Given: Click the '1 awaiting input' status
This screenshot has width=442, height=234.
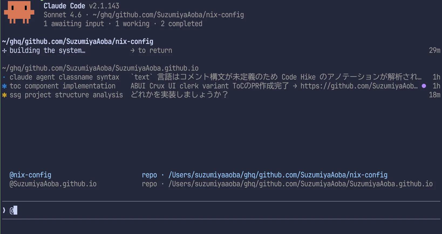Looking at the screenshot, I should pyautogui.click(x=74, y=24).
